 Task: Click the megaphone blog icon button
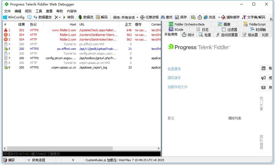[x=263, y=78]
